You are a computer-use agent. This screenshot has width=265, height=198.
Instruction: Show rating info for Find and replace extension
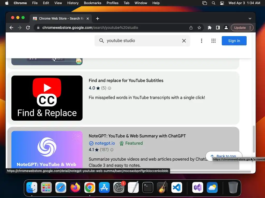(x=109, y=88)
